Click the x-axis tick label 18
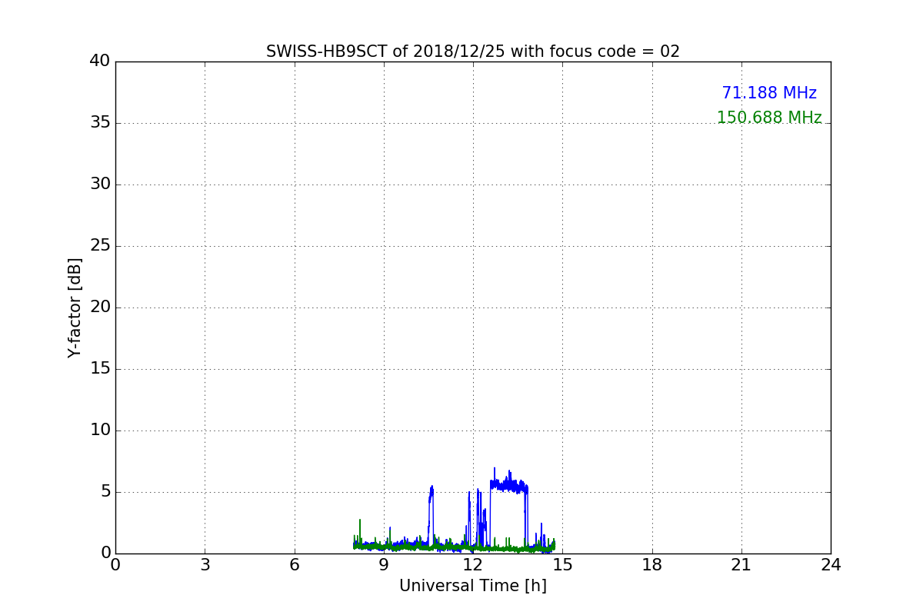The height and width of the screenshot is (615, 923). tap(652, 565)
